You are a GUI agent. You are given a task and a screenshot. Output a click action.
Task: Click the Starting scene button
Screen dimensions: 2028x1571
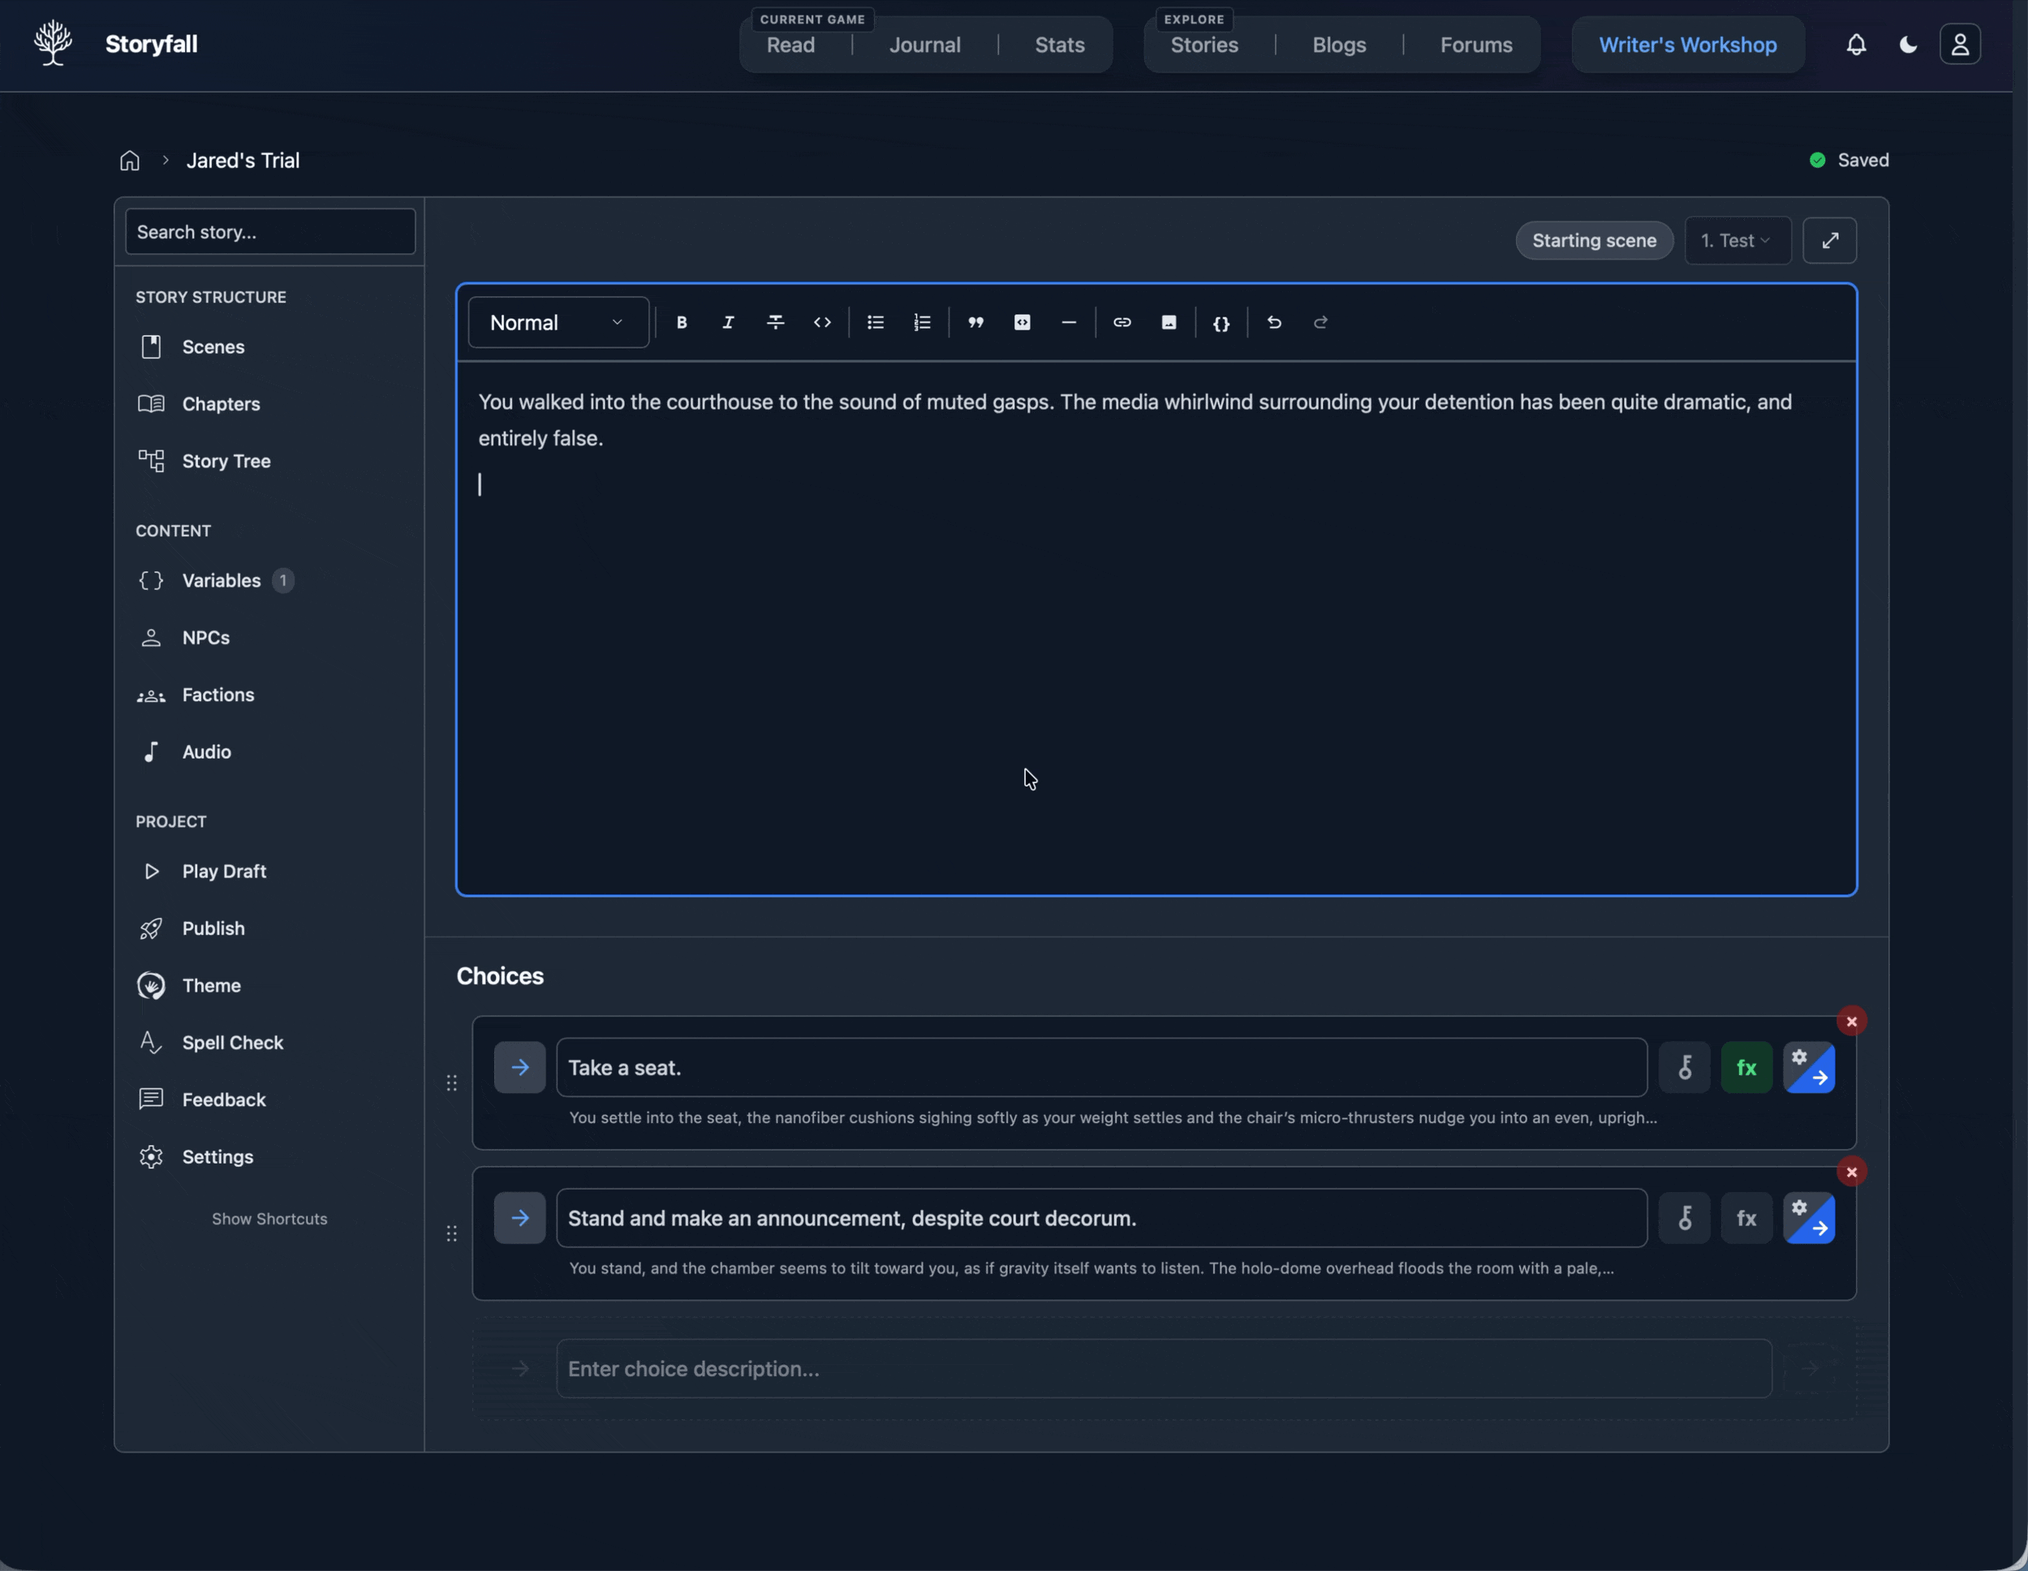(1594, 240)
